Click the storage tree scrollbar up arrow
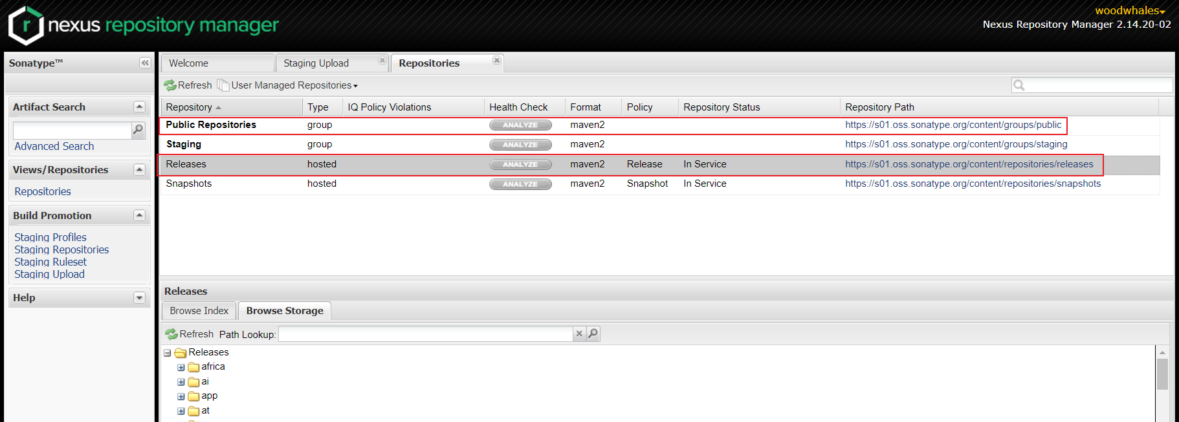Screen dimensions: 1179x422 click(x=1162, y=352)
